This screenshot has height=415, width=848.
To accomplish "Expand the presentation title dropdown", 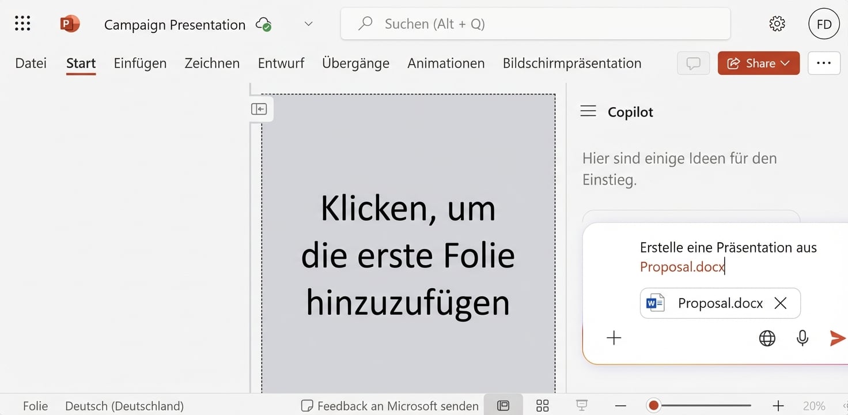I will [x=308, y=24].
